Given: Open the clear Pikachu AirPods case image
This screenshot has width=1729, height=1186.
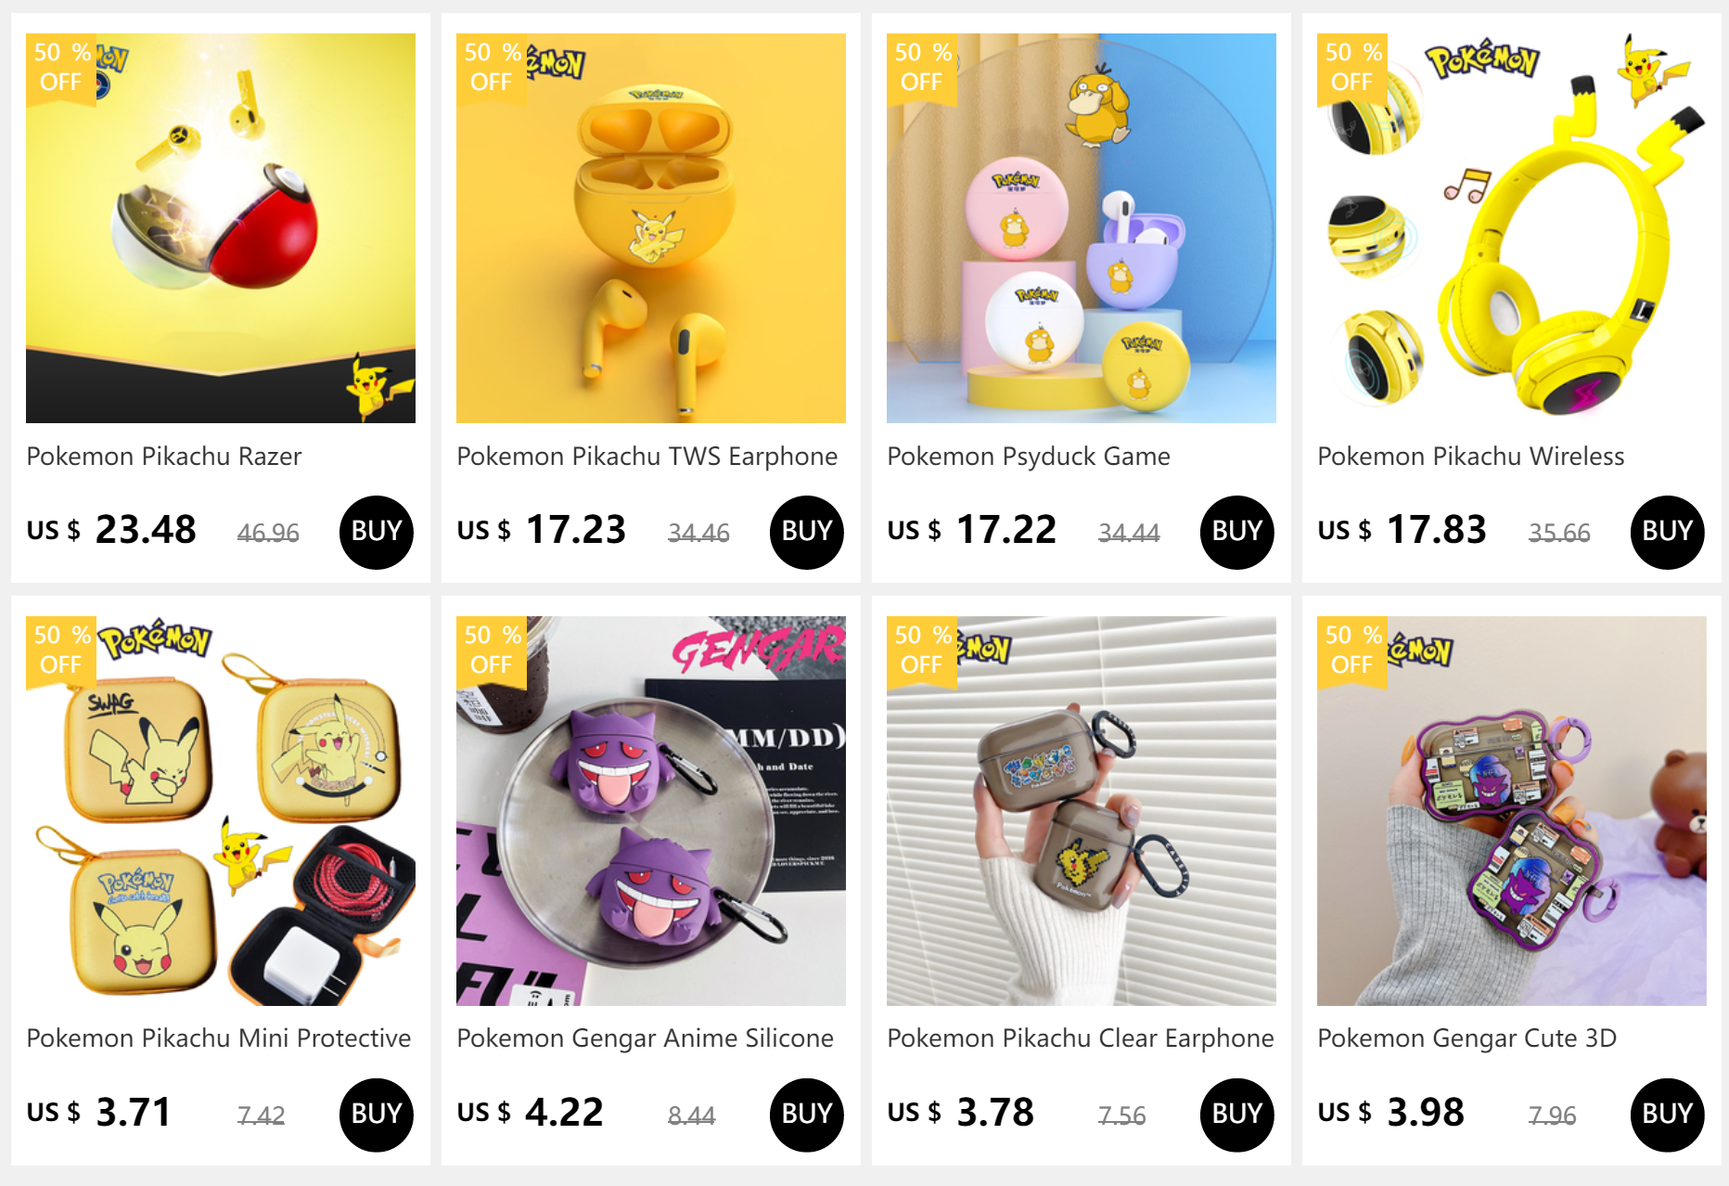Looking at the screenshot, I should (1082, 811).
